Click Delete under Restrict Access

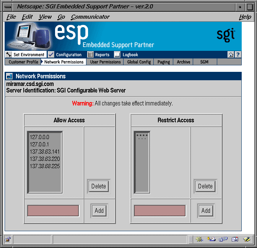(205, 186)
